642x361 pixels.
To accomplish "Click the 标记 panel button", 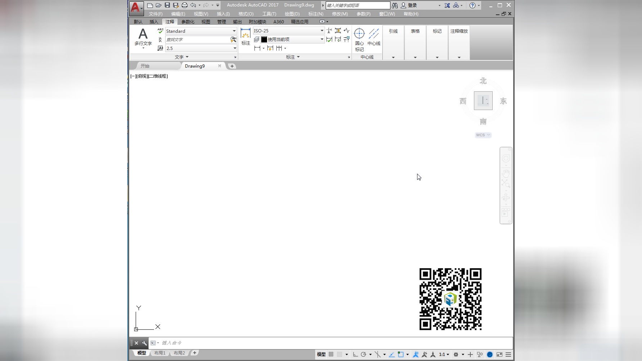I will pos(437,42).
